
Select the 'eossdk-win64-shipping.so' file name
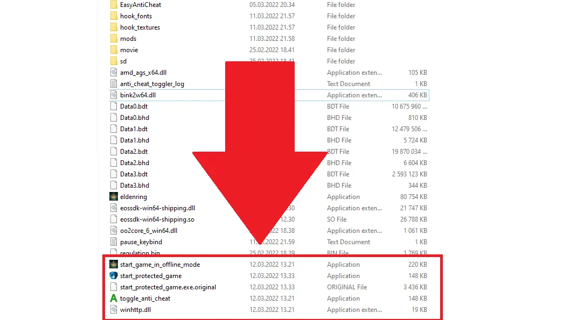click(x=157, y=219)
